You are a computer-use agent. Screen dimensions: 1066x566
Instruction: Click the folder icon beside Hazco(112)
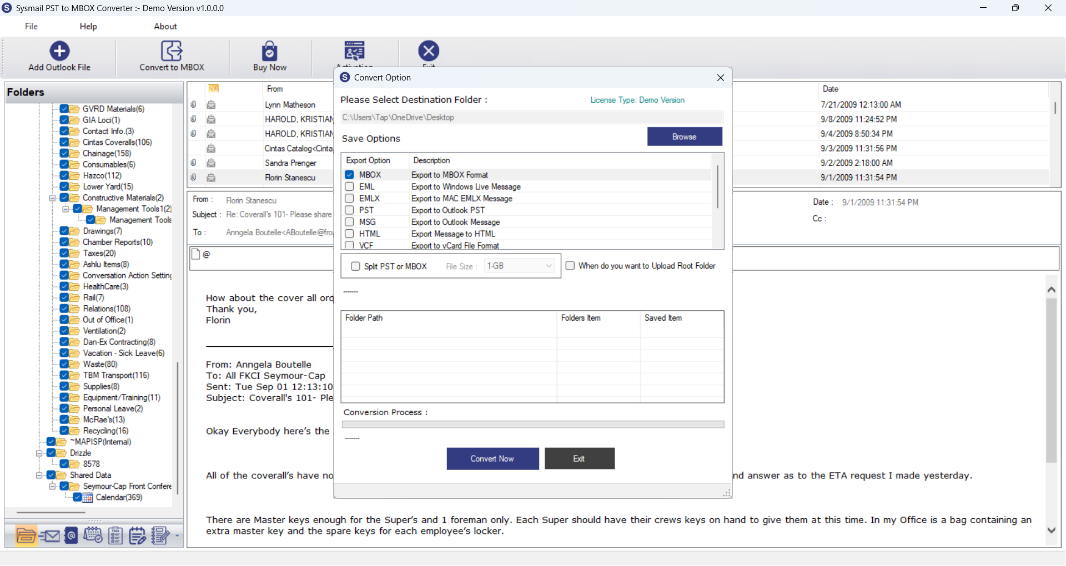(74, 175)
